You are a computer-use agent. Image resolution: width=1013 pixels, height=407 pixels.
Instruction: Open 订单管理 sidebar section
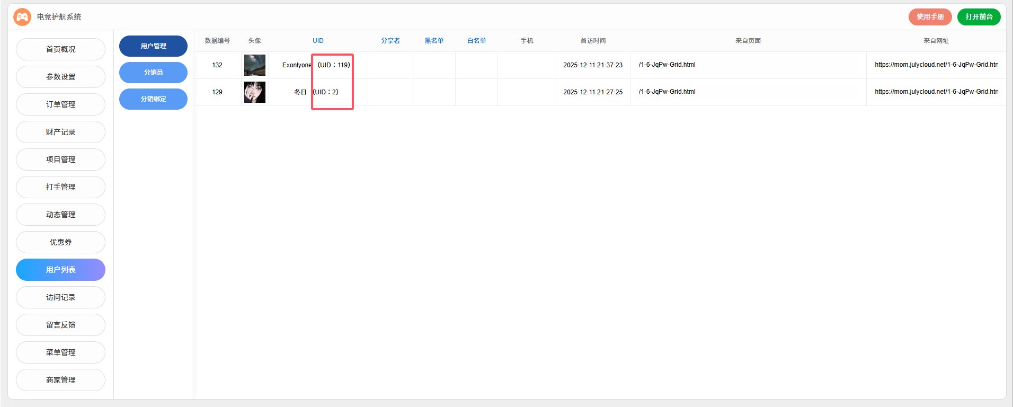(60, 104)
